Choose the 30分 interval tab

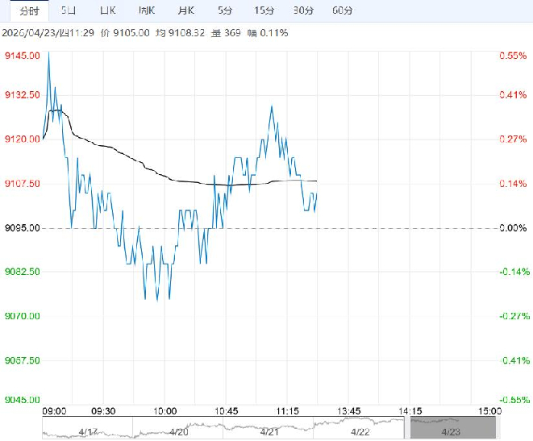[303, 10]
